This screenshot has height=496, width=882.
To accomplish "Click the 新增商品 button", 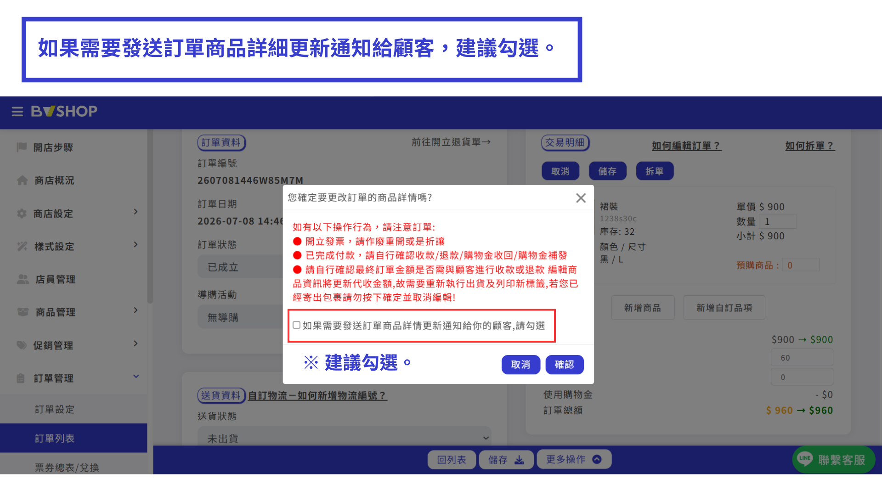I will click(643, 308).
